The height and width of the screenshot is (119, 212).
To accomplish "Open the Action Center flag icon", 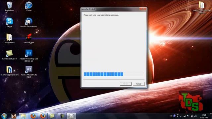I will 188,116.
